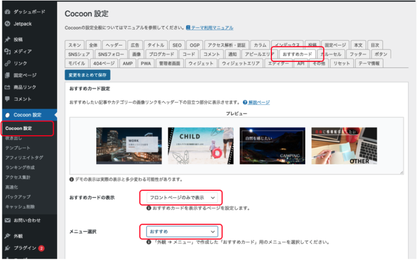Switch to the 404ページ tab
Viewport: 418px width, 260px height.
(x=104, y=63)
